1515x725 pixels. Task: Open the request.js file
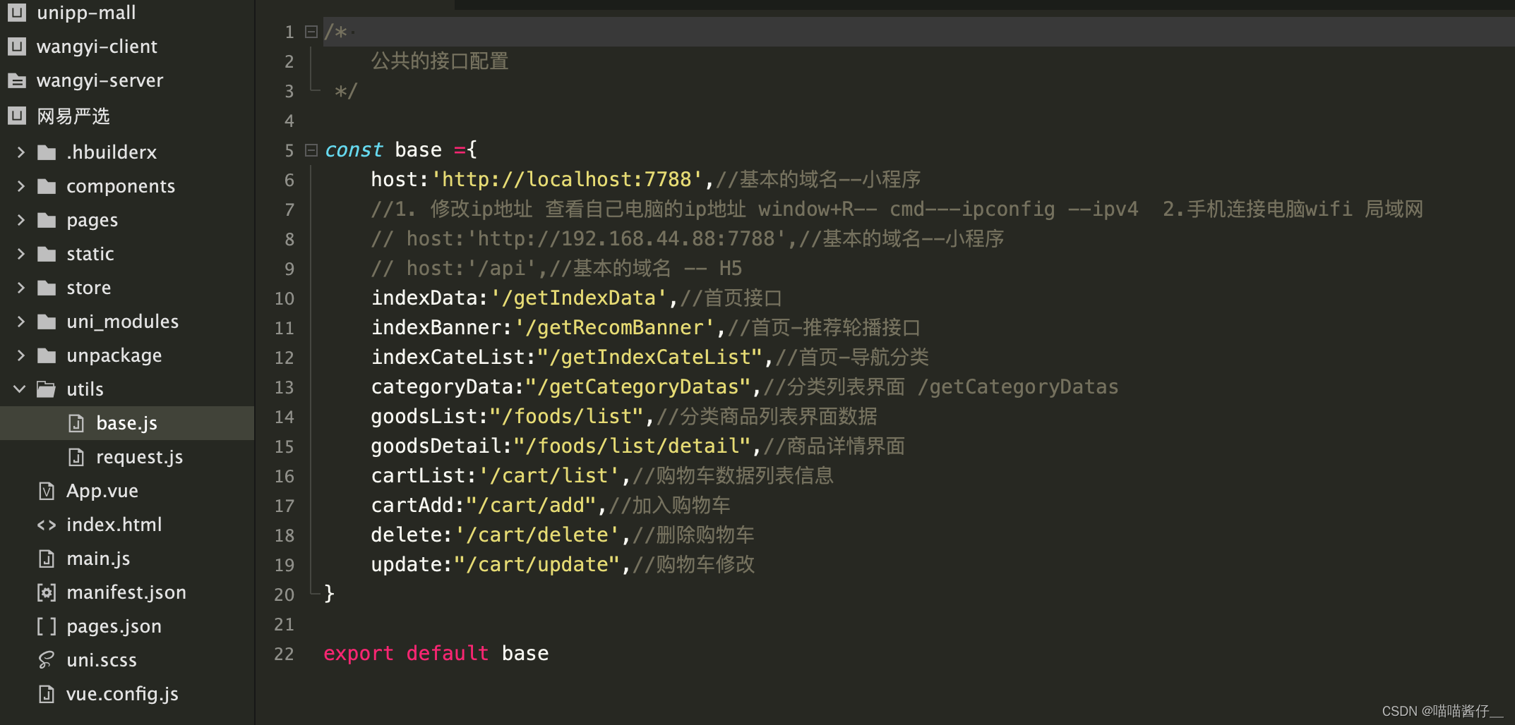139,457
